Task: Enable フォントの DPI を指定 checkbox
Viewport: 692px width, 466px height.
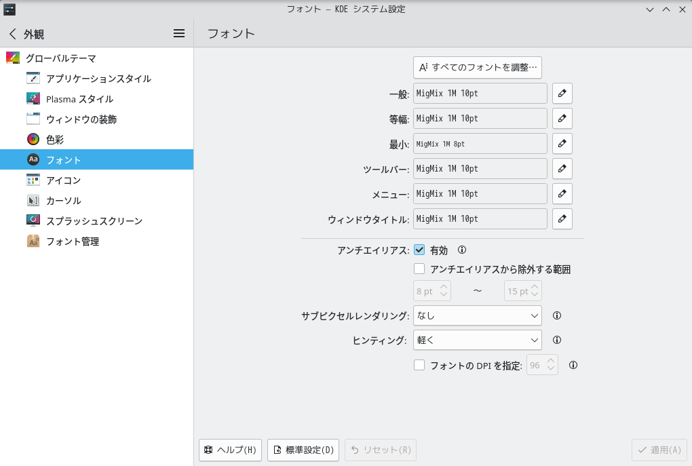Action: 419,365
